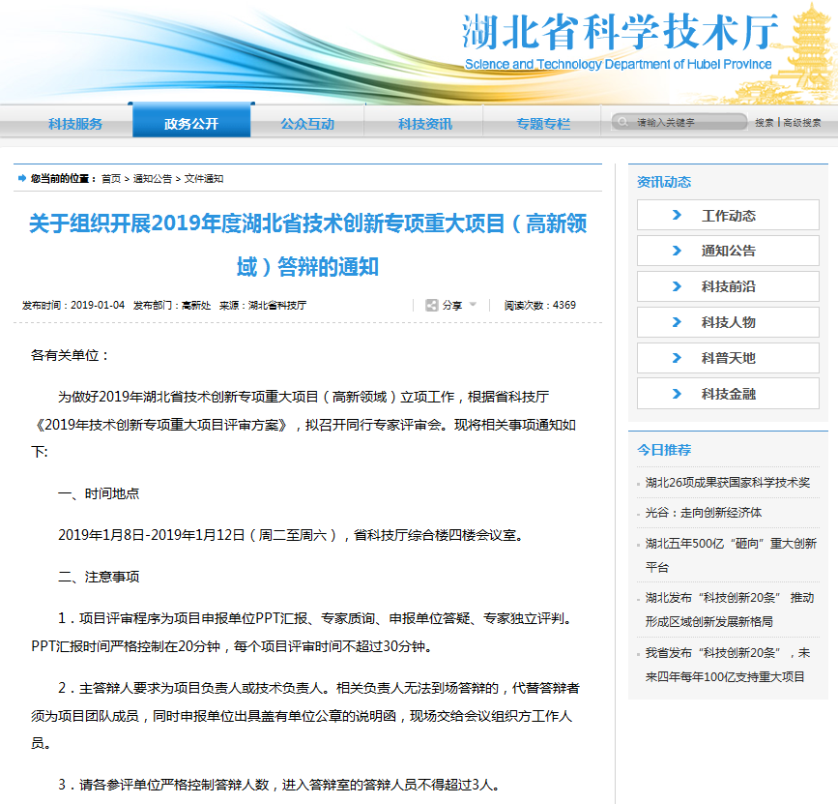
Task: Click the arrow icon beside 科技人物
Action: click(x=677, y=322)
